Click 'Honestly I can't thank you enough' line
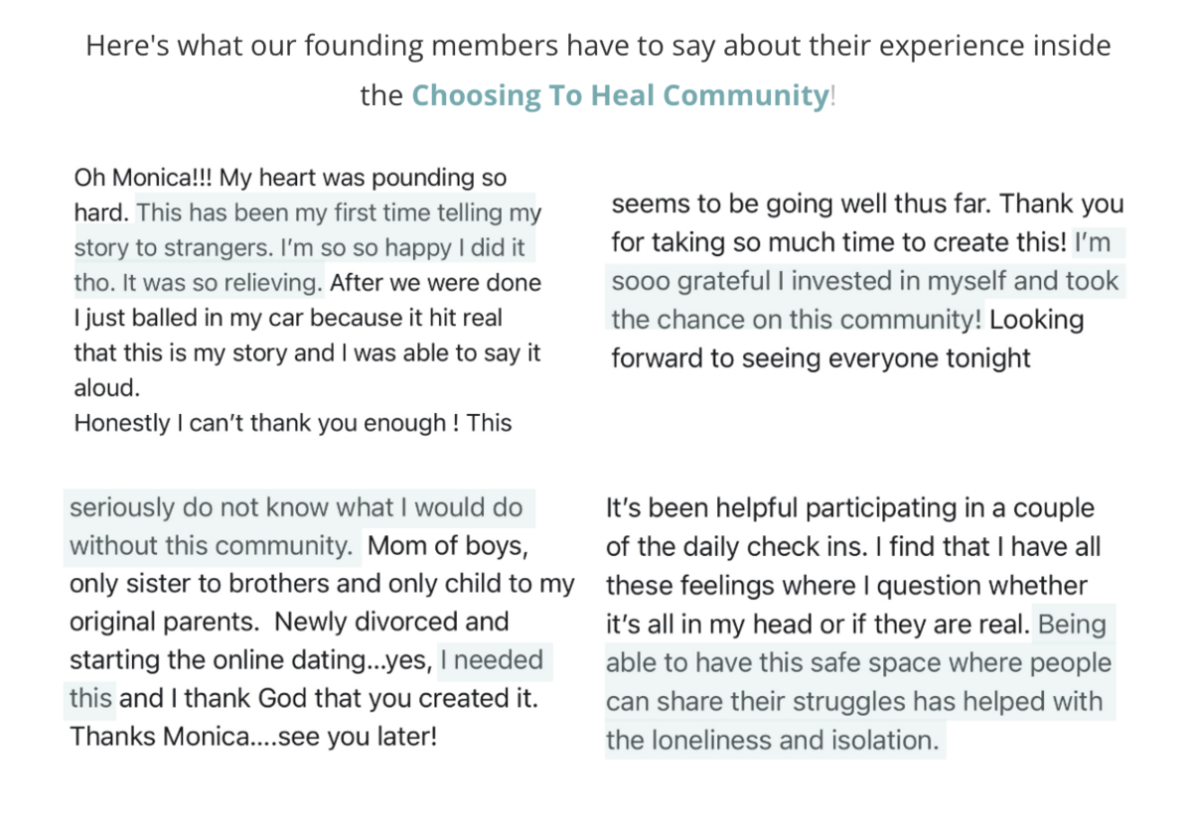1192x837 pixels. pos(292,423)
